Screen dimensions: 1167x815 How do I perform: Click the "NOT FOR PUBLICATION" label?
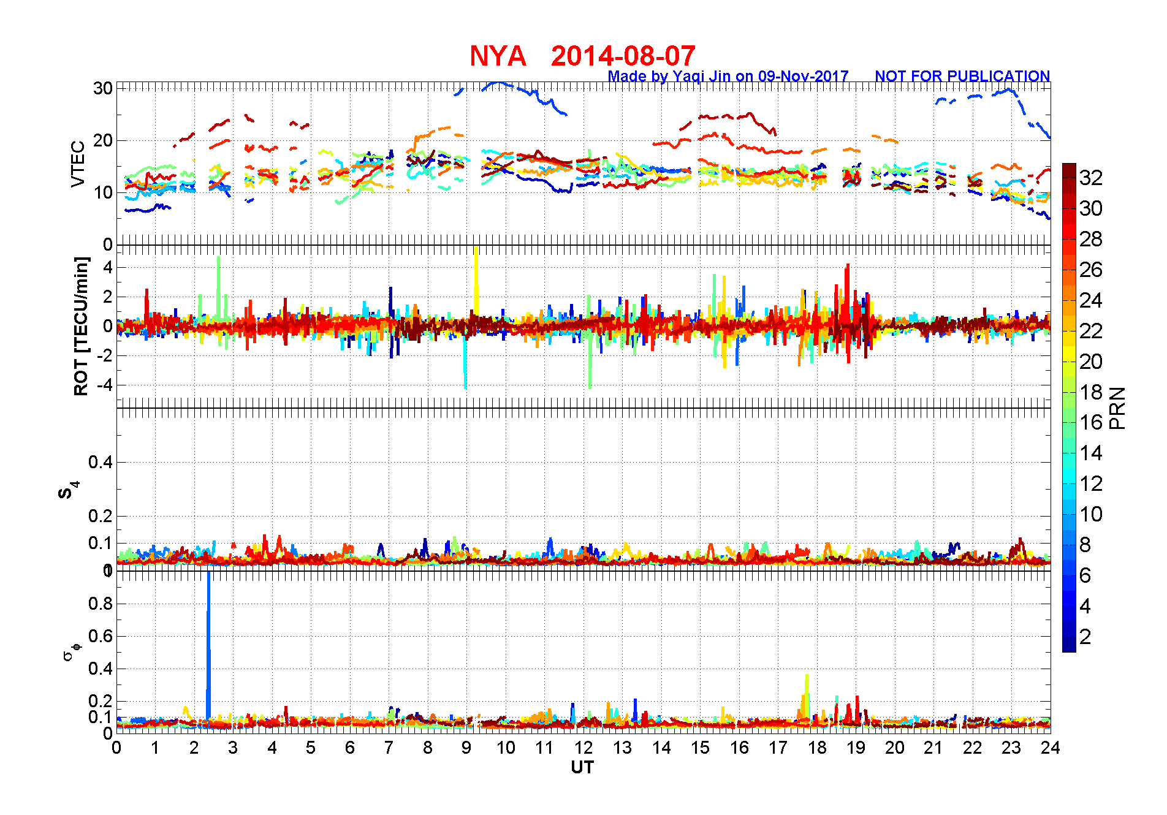[x=962, y=77]
